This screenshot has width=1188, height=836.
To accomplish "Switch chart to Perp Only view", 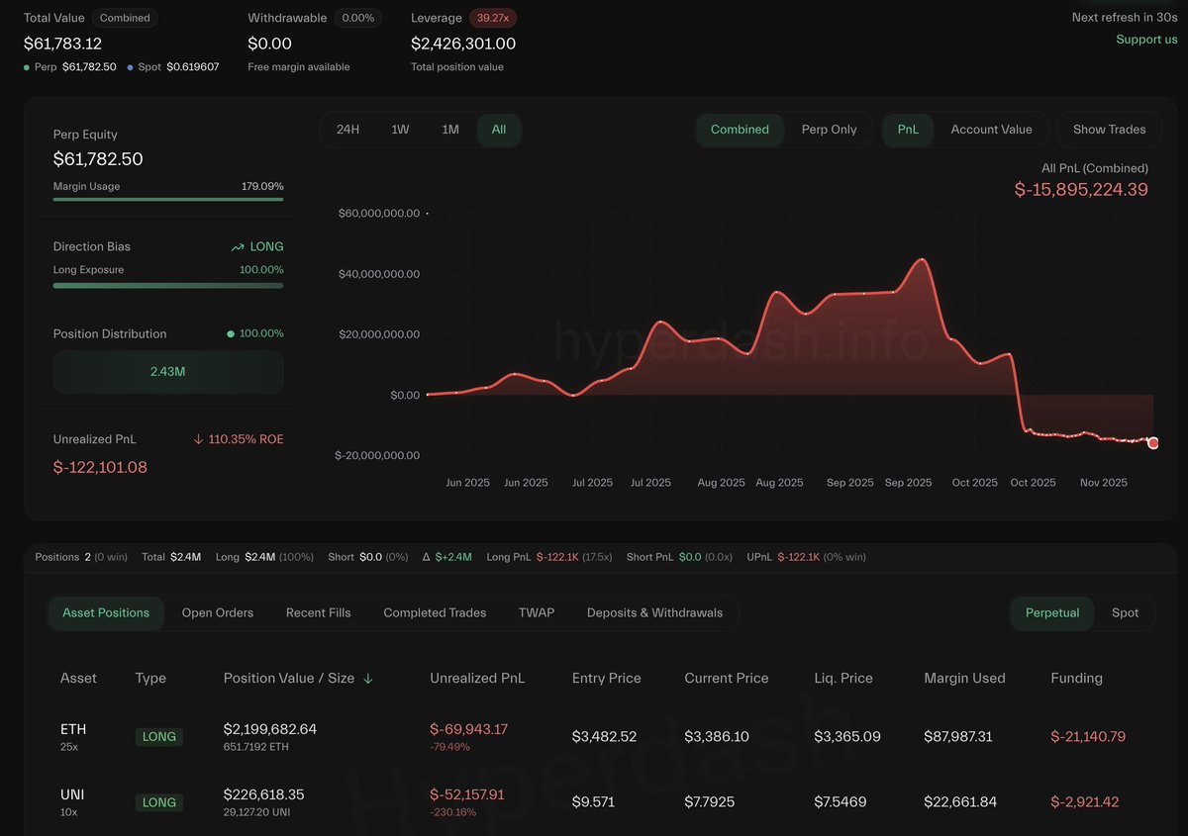I will click(x=829, y=130).
